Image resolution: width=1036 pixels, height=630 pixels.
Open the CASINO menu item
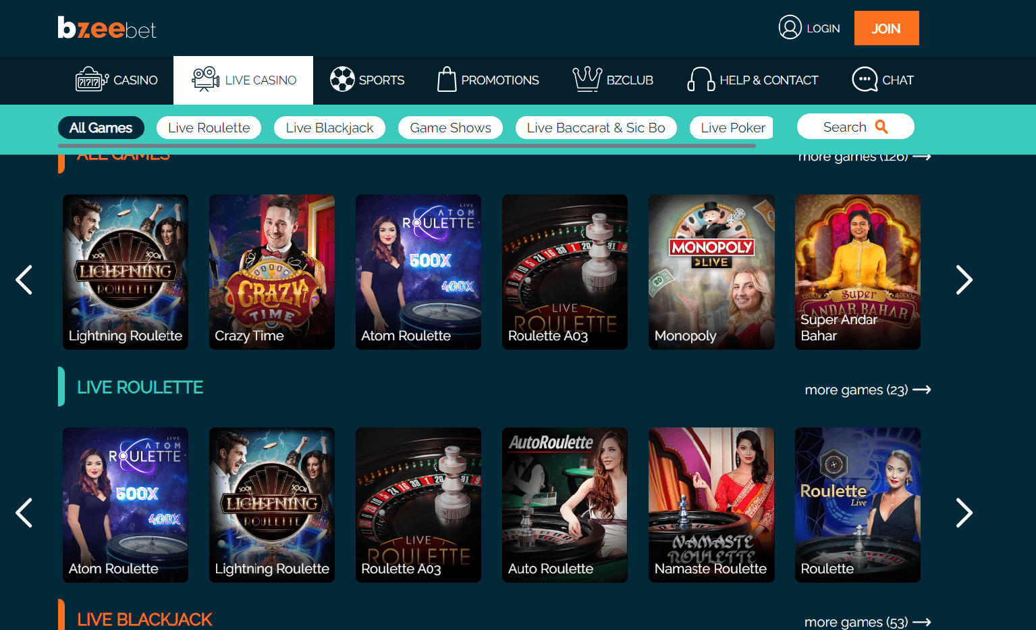117,80
